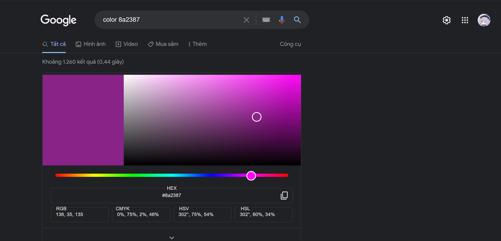Switch to the Video tab
This screenshot has width=501, height=241.
click(x=127, y=44)
